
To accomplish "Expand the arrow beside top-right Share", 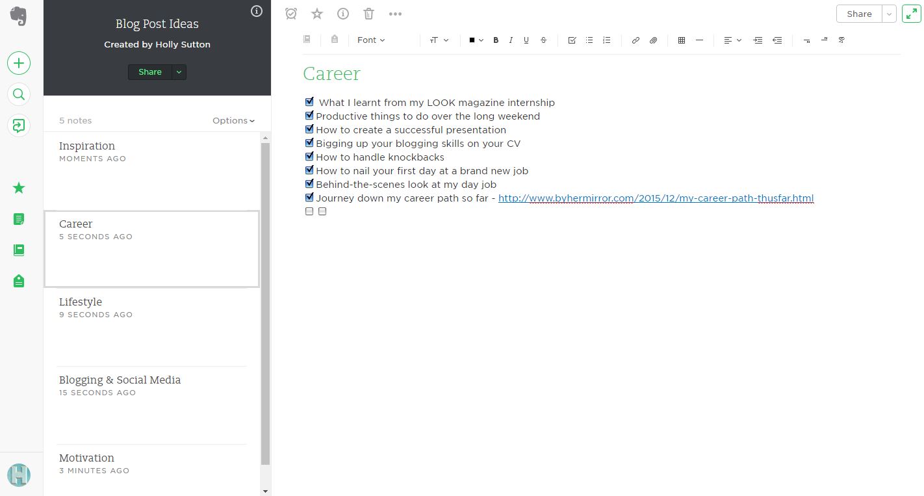I will [889, 14].
